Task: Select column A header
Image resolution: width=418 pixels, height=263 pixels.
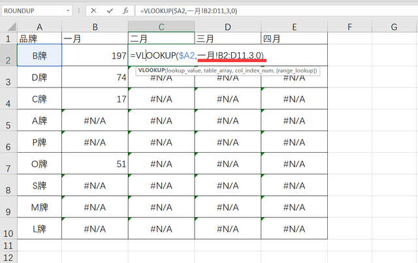Action: [x=39, y=27]
